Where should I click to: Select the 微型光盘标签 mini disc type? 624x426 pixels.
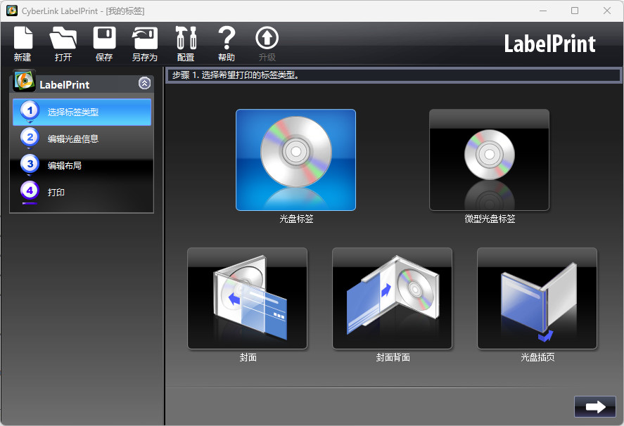489,160
